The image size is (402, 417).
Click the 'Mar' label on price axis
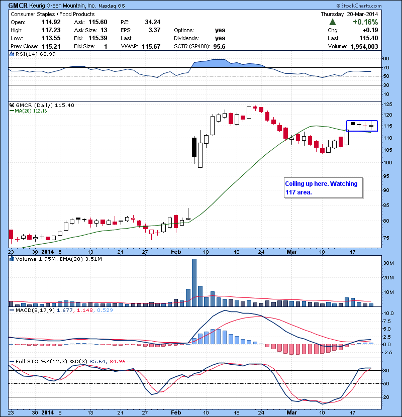pyautogui.click(x=291, y=252)
